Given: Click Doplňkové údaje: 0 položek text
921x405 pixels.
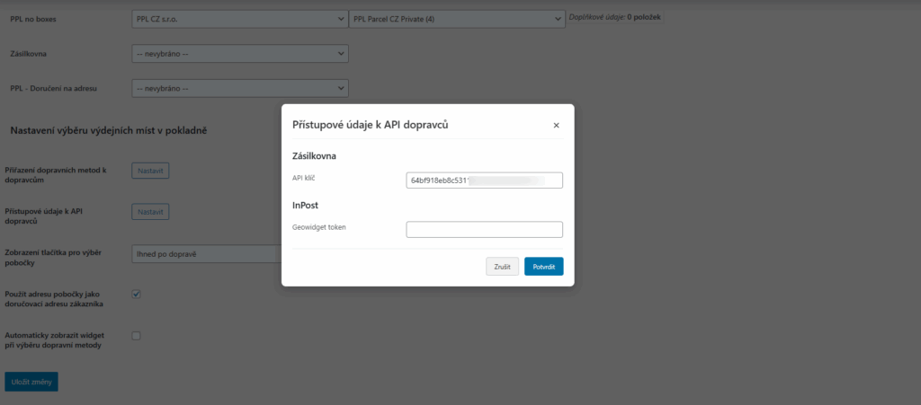Looking at the screenshot, I should pyautogui.click(x=615, y=18).
